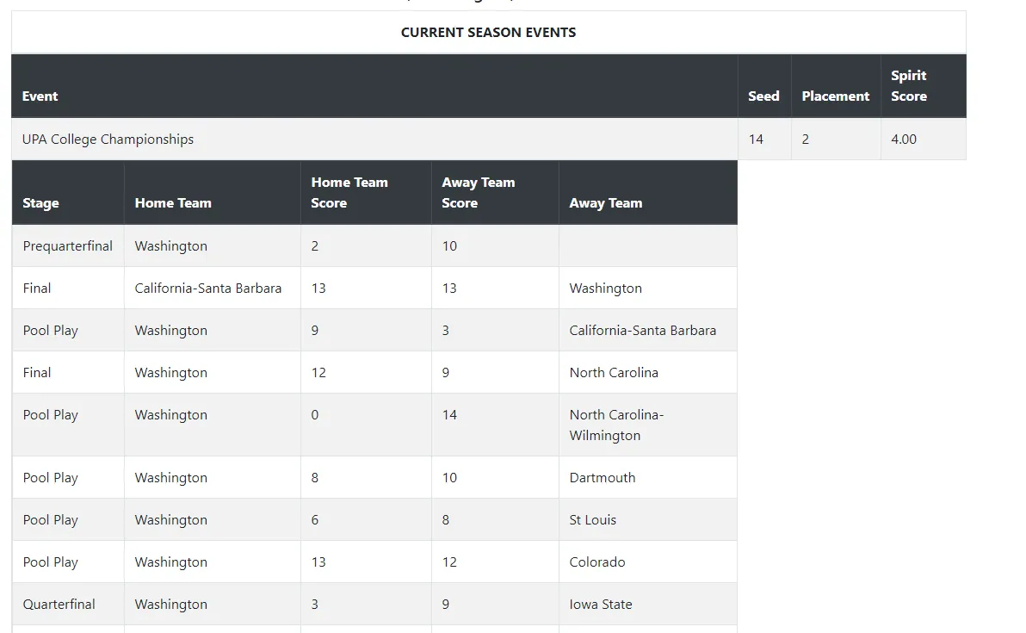The width and height of the screenshot is (1026, 633).
Task: Click the Prequarterfinal stage cell
Action: pos(68,246)
